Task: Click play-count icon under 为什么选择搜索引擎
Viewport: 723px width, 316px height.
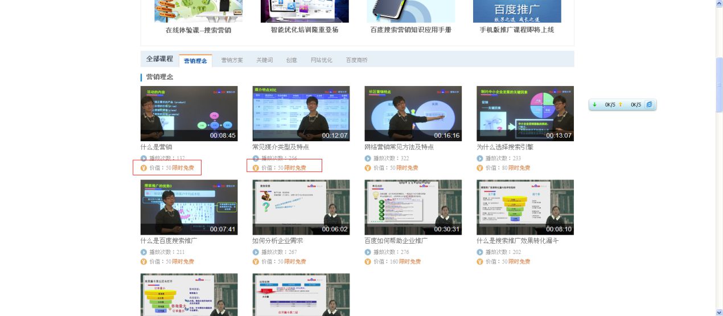Action: pos(480,158)
